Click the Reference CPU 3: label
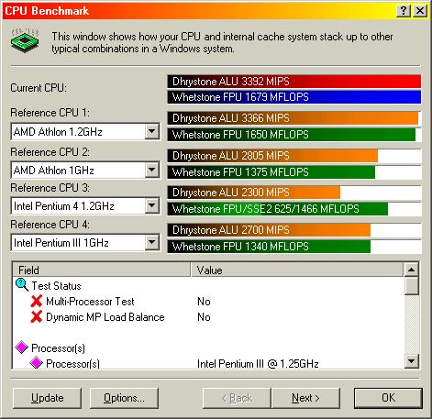The height and width of the screenshot is (419, 432). (50, 188)
